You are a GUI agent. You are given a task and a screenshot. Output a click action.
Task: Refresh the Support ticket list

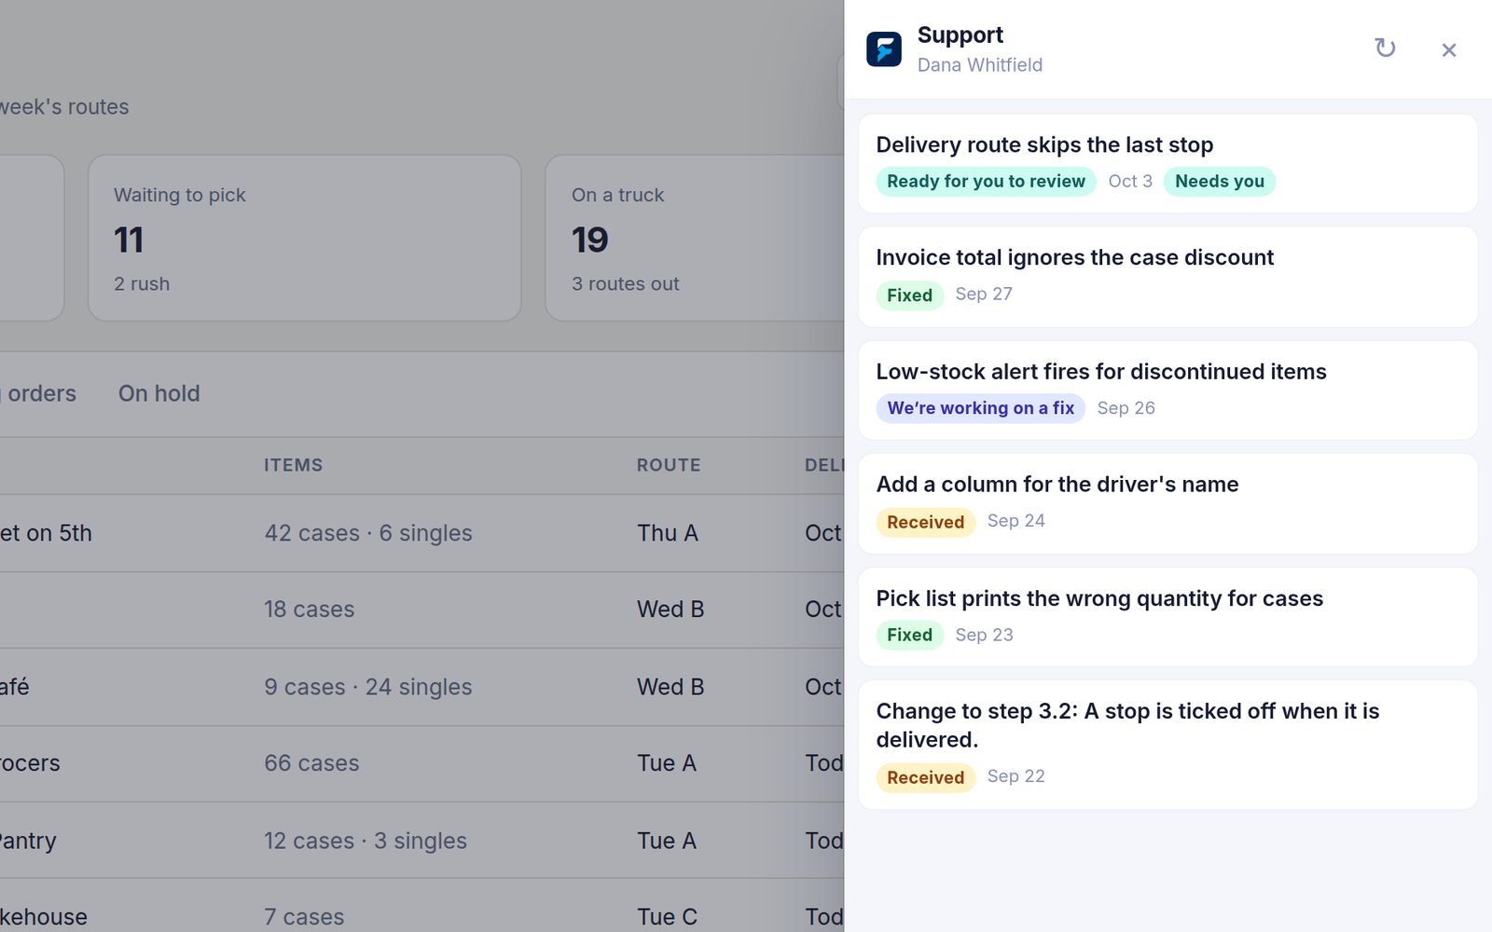click(x=1385, y=48)
